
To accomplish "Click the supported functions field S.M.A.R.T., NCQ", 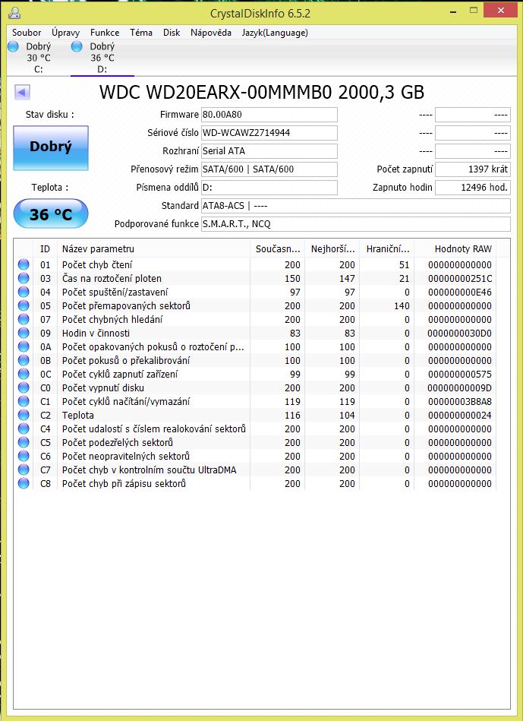I will (356, 224).
